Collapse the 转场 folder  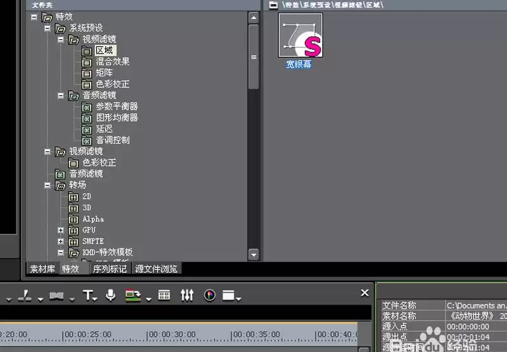tap(47, 185)
